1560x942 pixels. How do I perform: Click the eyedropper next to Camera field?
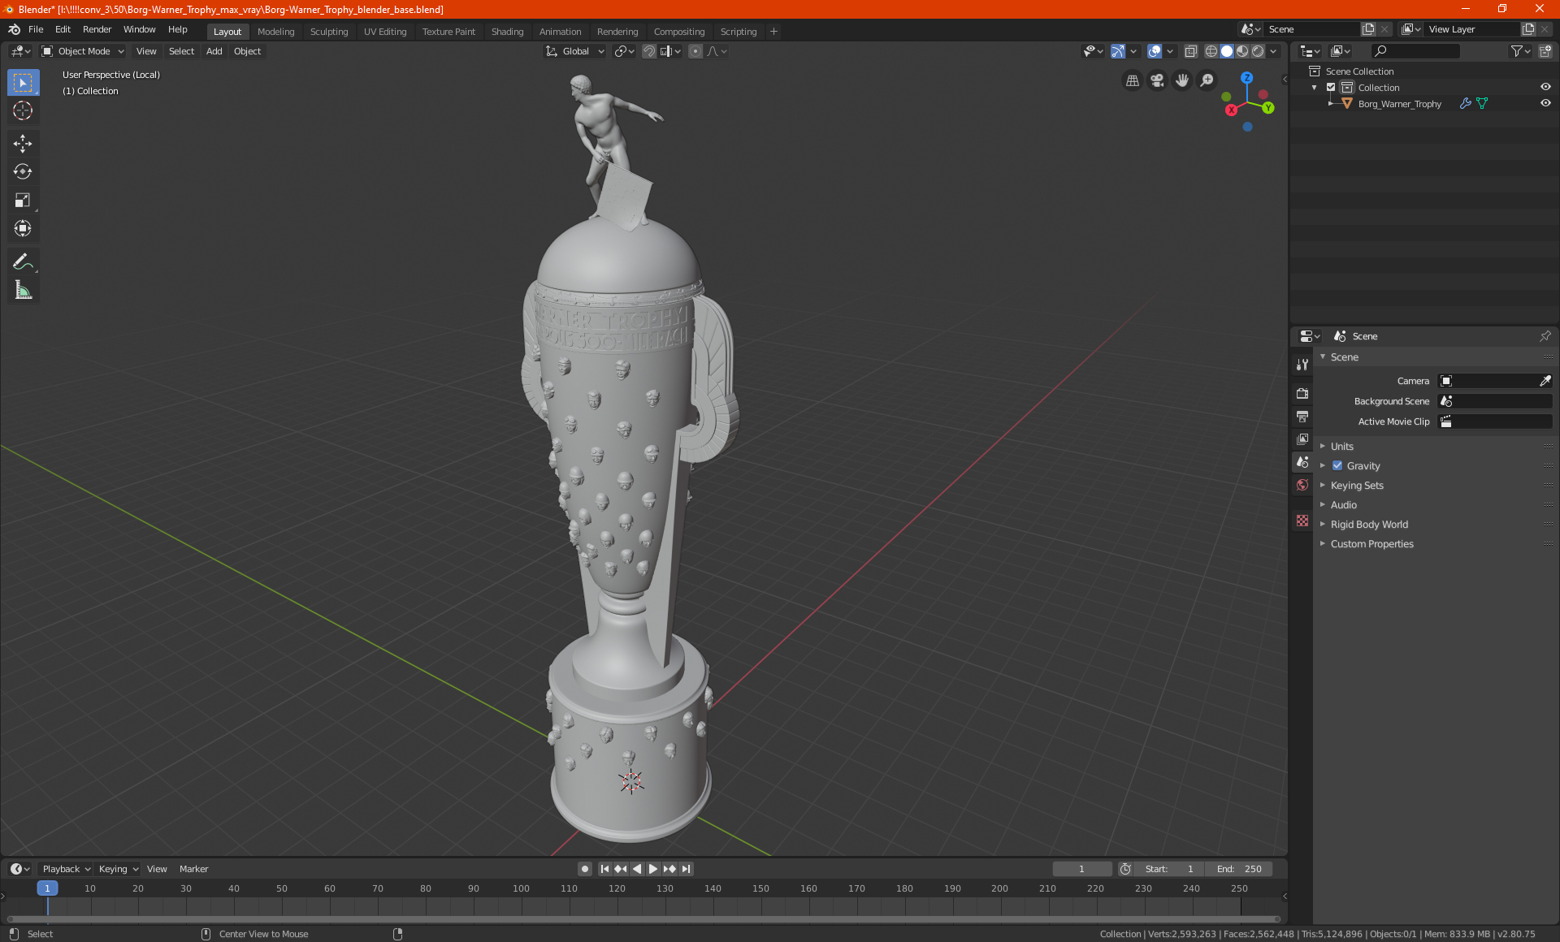click(1545, 381)
